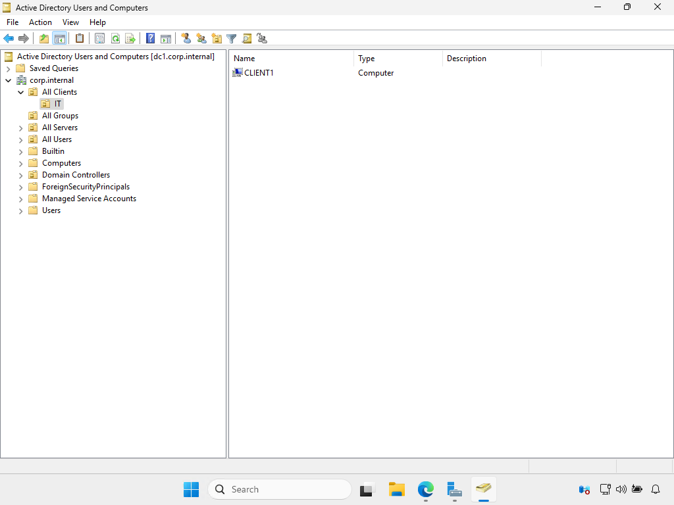This screenshot has width=674, height=505.
Task: Select the Builtin container
Action: pyautogui.click(x=53, y=151)
